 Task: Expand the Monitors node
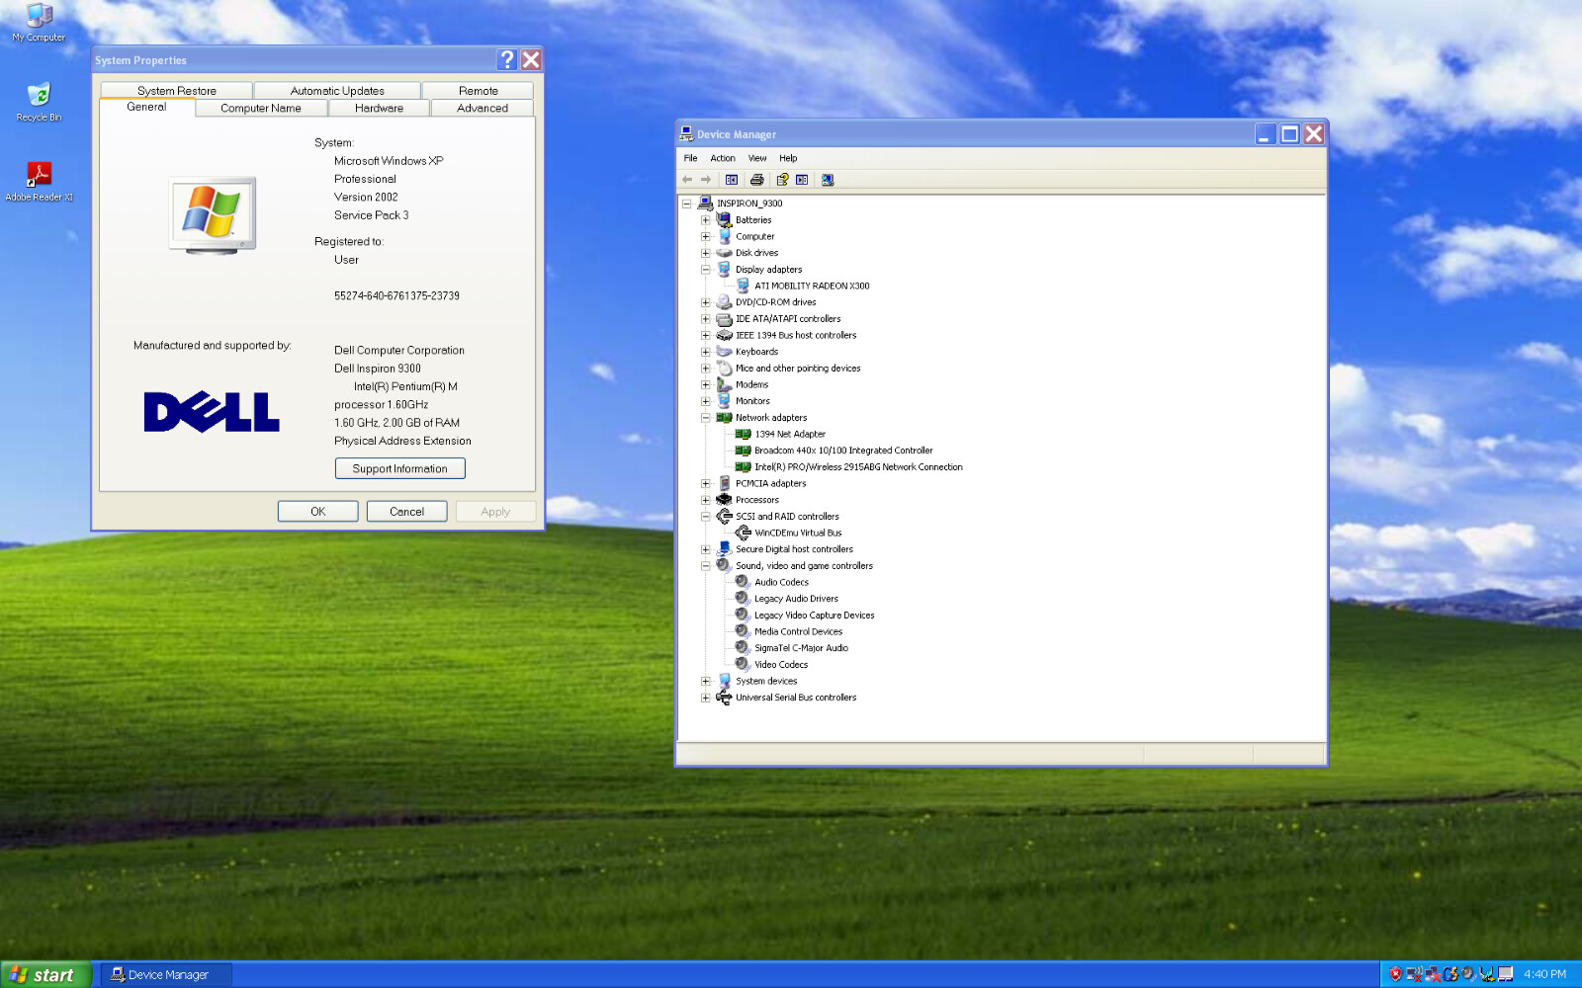coord(706,401)
